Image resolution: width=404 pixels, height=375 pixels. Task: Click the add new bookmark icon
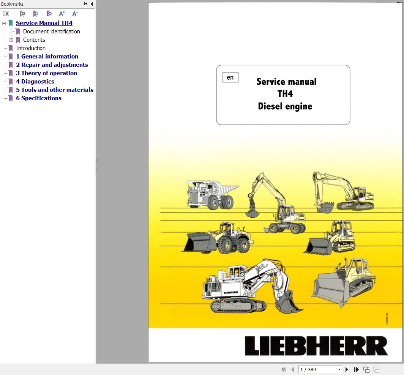(x=36, y=13)
